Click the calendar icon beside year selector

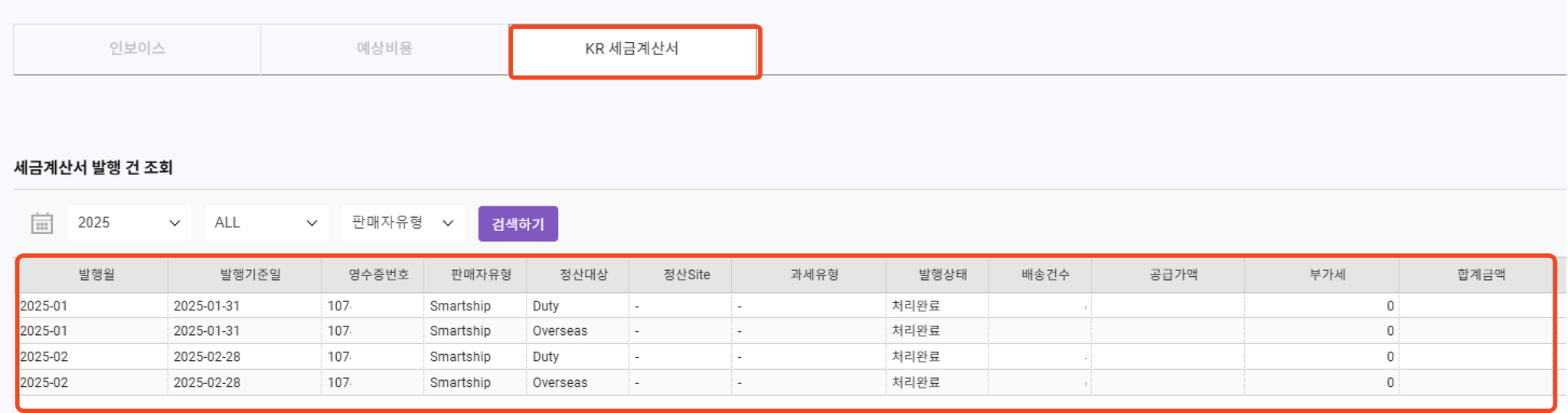coord(41,223)
